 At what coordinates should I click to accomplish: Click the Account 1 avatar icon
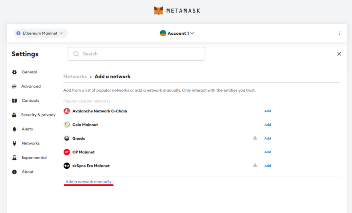coord(163,33)
